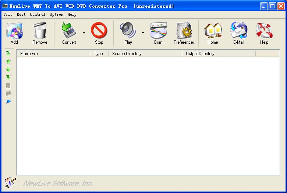Expand the Convert dropdown arrow
This screenshot has height=193, width=287.
click(x=84, y=33)
